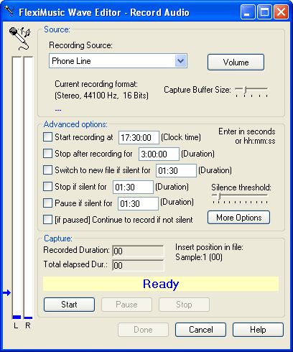The height and width of the screenshot is (352, 293).
Task: Click the Start recording clock time field
Action: coord(139,137)
